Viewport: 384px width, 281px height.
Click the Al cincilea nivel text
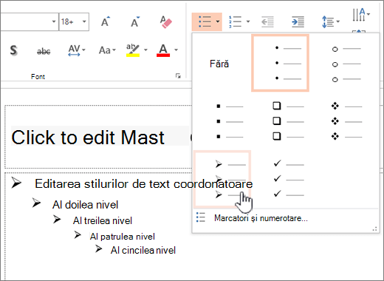pos(143,250)
